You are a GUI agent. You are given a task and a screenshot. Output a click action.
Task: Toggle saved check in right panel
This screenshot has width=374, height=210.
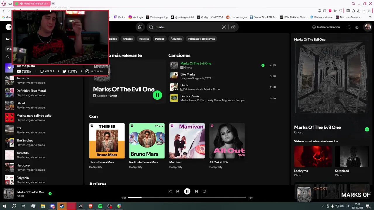point(367,129)
